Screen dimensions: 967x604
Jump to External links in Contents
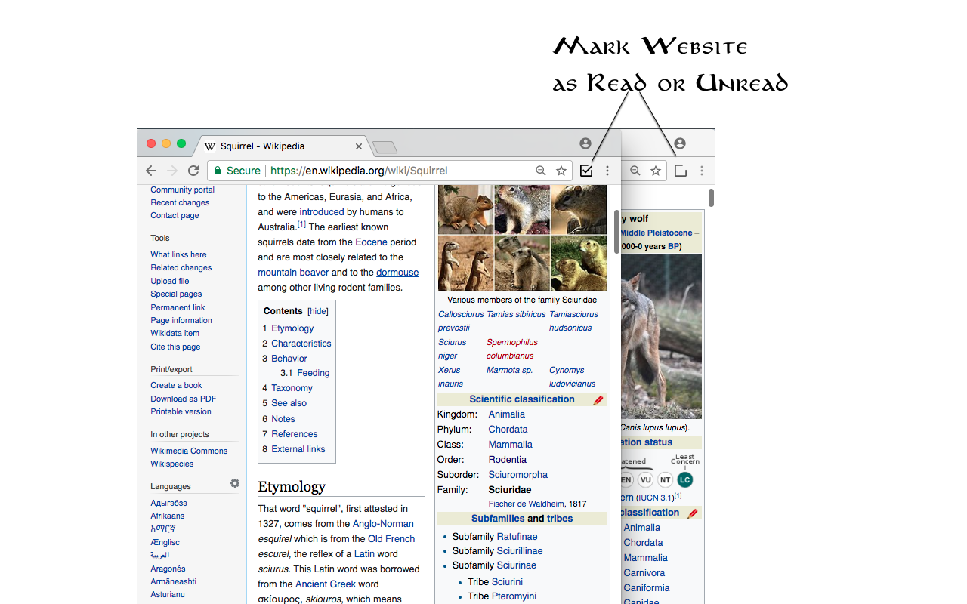click(298, 449)
